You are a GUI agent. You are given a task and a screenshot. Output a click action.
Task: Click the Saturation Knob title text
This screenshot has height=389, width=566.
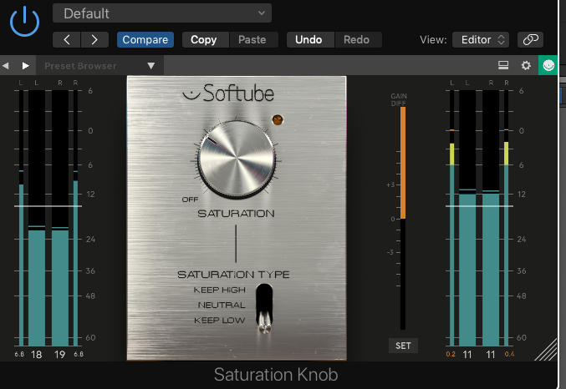(x=276, y=375)
